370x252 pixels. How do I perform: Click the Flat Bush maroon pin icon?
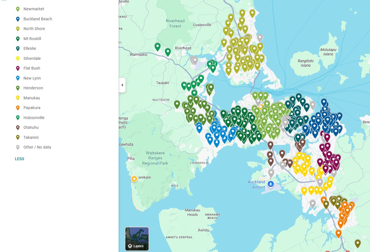(x=18, y=68)
